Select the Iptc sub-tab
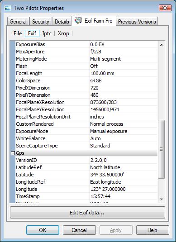This screenshot has width=176, height=242. pos(47,33)
